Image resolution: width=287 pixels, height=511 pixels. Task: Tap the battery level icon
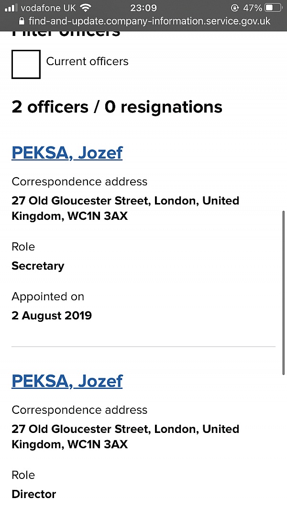coord(273,8)
